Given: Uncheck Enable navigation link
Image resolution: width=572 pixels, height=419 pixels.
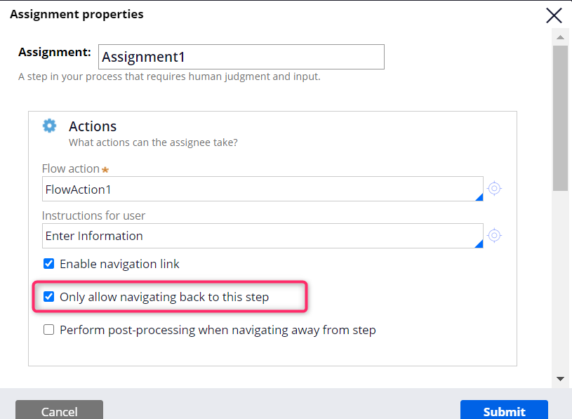Looking at the screenshot, I should coord(49,264).
